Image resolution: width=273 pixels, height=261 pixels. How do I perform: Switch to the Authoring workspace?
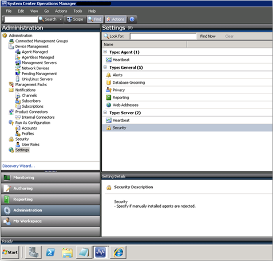pos(50,189)
